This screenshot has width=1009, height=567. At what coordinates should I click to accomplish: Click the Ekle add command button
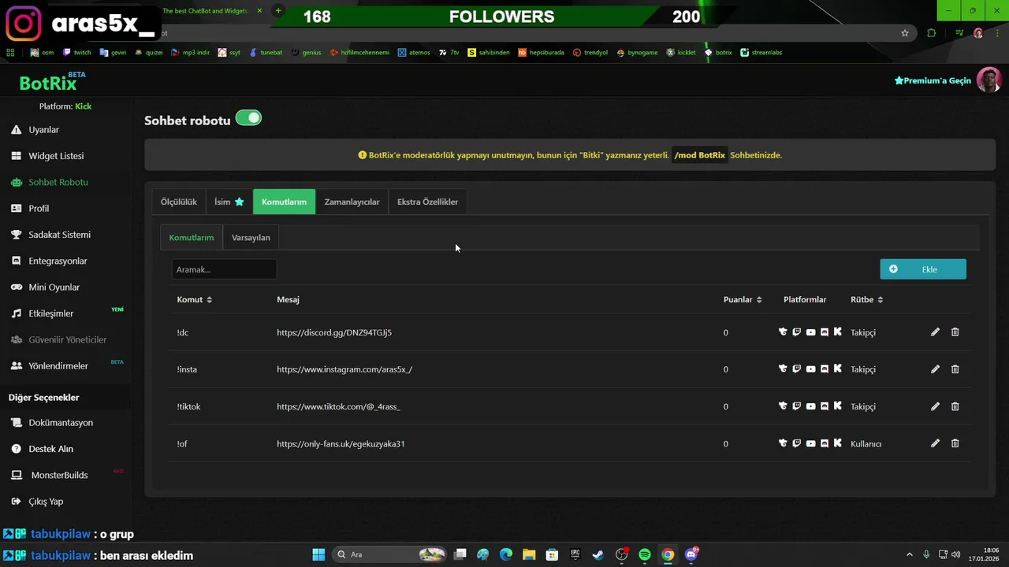tap(923, 269)
